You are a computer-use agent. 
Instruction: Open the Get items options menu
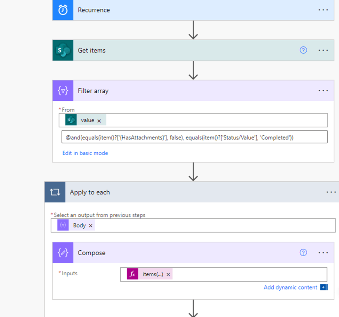coord(323,50)
